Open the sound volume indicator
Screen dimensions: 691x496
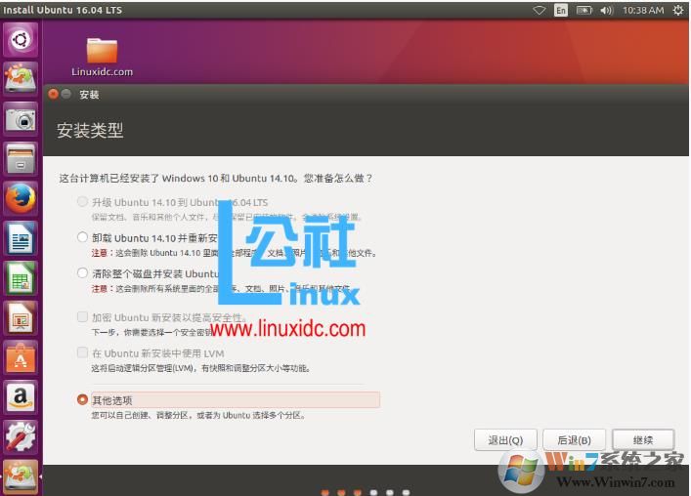point(606,10)
